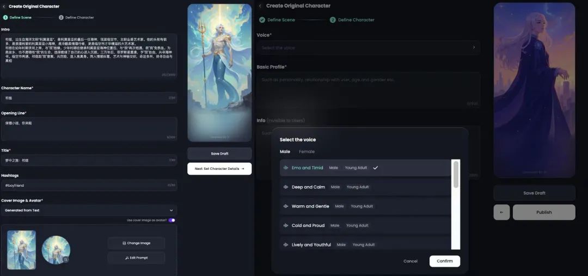Click the Basic Profile text area
588x276 pixels.
(368, 90)
